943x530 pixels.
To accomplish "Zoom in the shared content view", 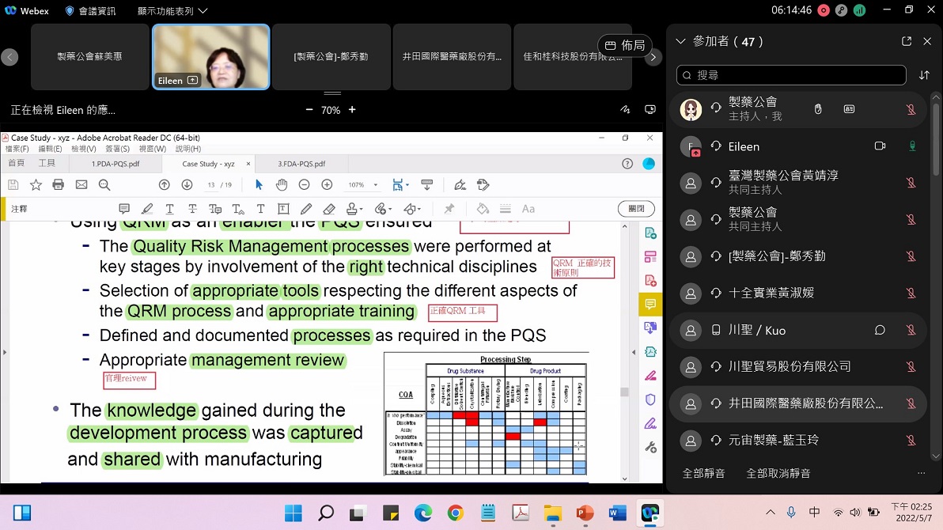I will pyautogui.click(x=352, y=110).
